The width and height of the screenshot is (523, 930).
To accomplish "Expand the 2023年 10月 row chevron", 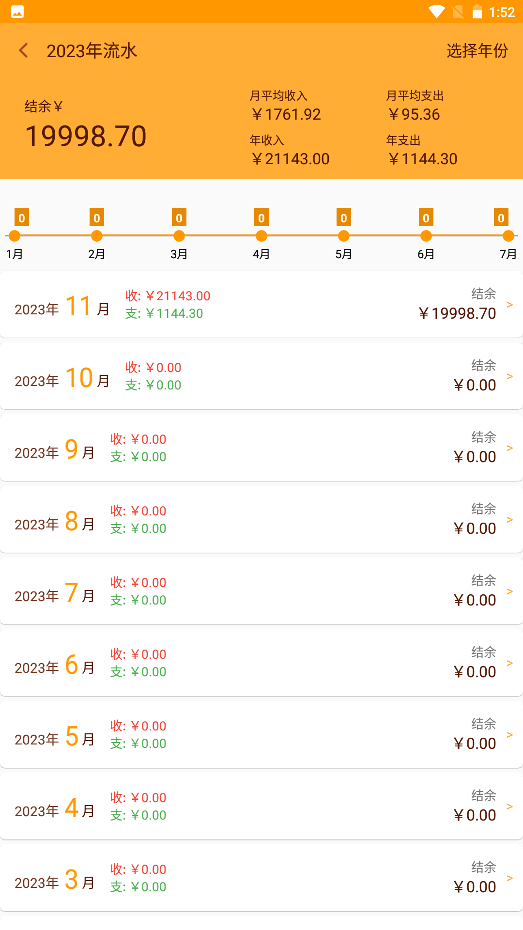I will (x=509, y=376).
